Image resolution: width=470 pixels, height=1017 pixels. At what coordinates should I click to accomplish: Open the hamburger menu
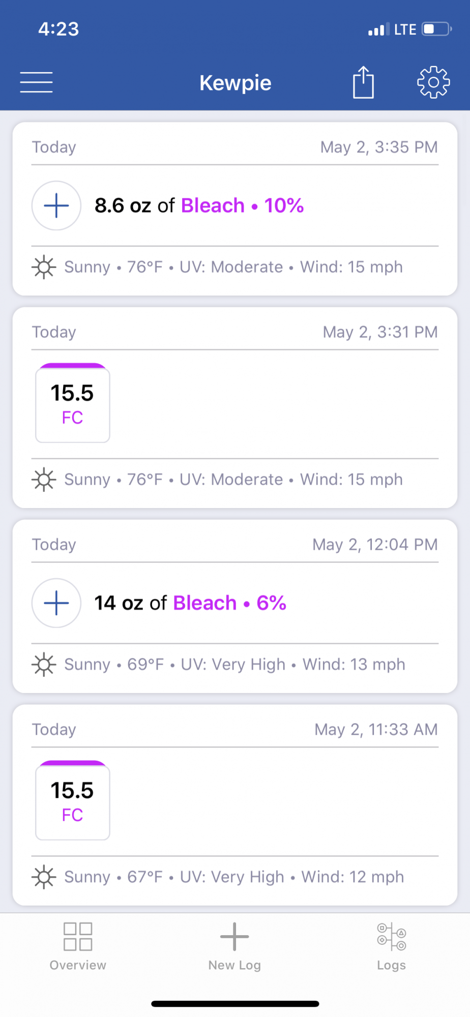pos(36,82)
